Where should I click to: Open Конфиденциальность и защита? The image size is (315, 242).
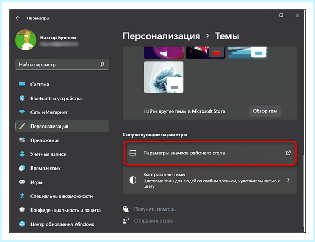(x=62, y=210)
